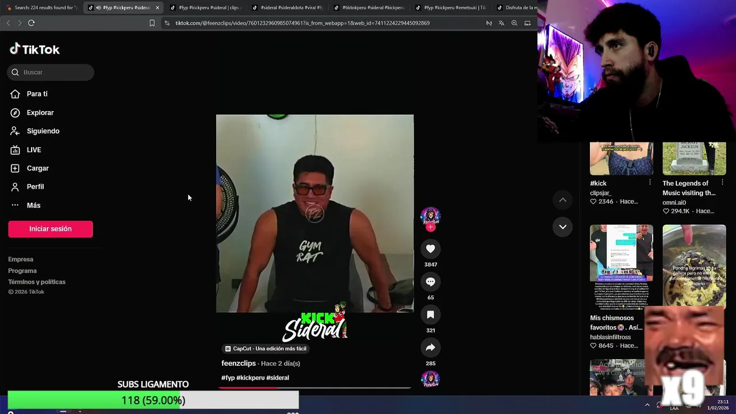Open Términos y políticas link

(37, 282)
